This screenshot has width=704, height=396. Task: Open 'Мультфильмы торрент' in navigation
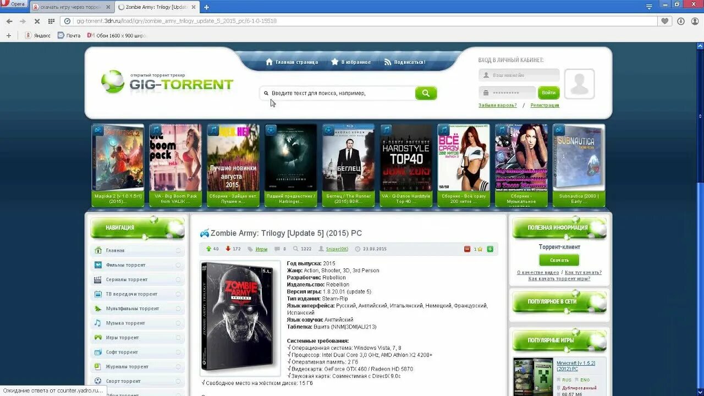click(x=137, y=309)
